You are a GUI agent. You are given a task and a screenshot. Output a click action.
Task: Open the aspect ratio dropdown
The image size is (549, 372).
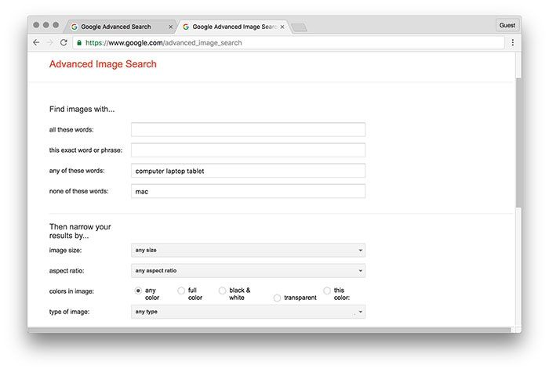point(248,271)
